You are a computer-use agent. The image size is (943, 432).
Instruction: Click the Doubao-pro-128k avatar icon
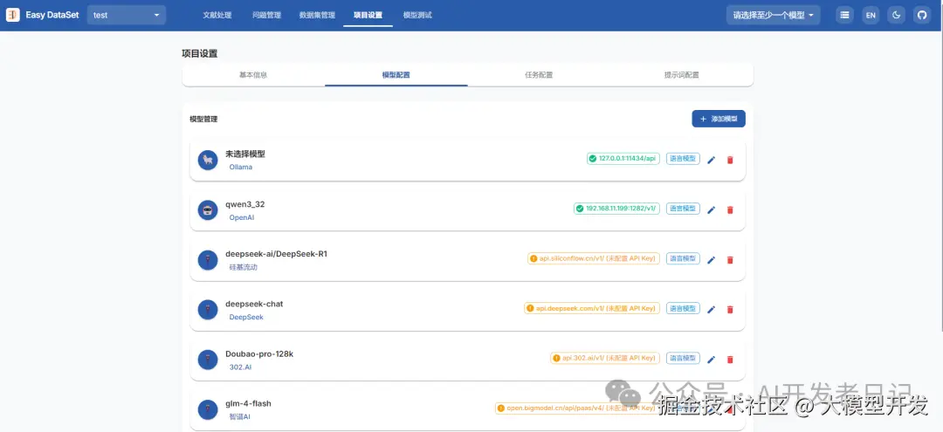click(x=208, y=360)
